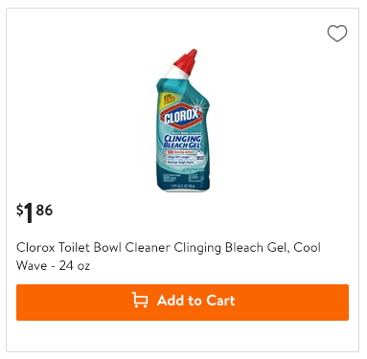Toggle the wishlist heart outline
The width and height of the screenshot is (367, 359).
pyautogui.click(x=337, y=34)
